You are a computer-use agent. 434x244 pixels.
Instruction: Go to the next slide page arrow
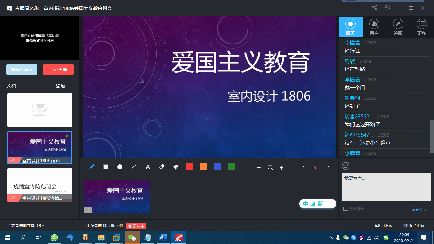click(x=328, y=167)
